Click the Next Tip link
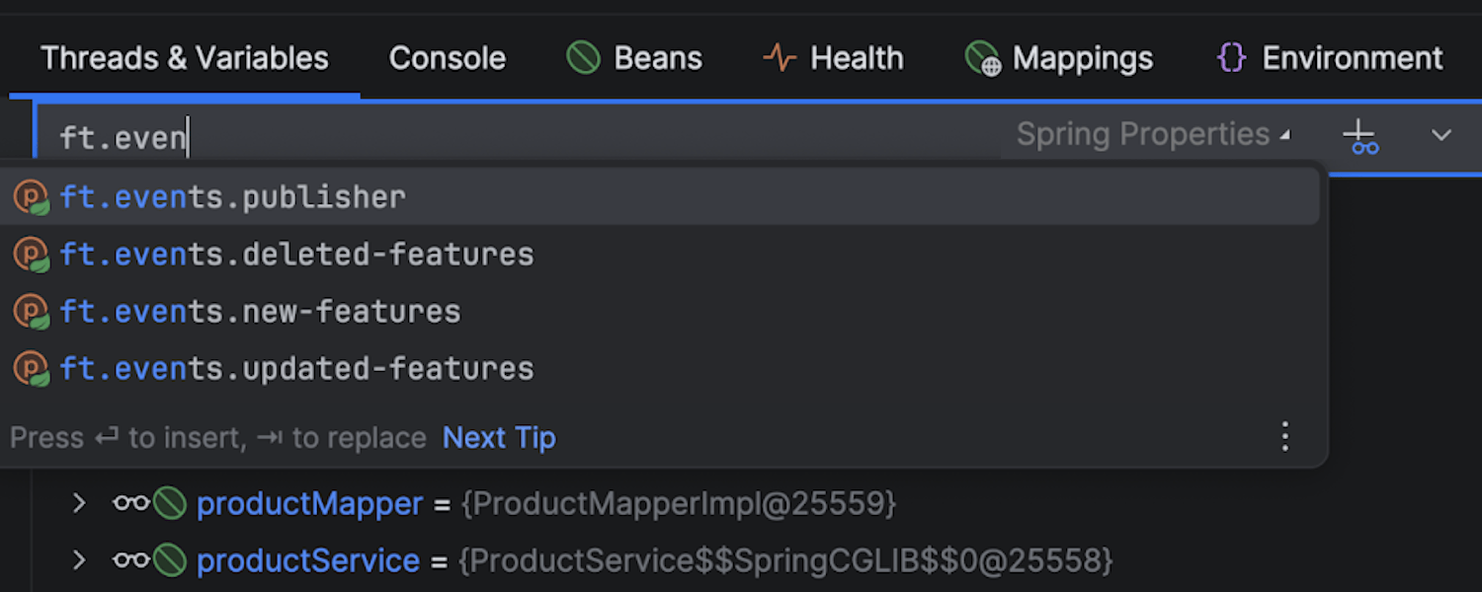 pos(499,437)
